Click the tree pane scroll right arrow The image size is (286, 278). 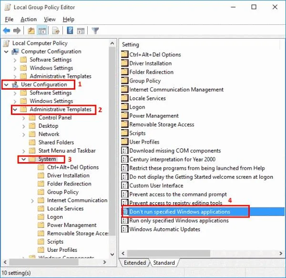coord(104,262)
